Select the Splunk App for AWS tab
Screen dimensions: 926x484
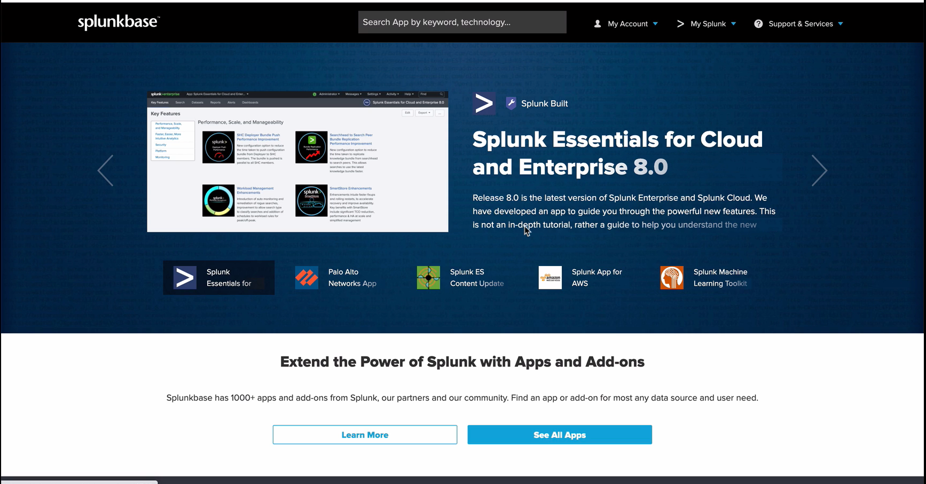597,278
